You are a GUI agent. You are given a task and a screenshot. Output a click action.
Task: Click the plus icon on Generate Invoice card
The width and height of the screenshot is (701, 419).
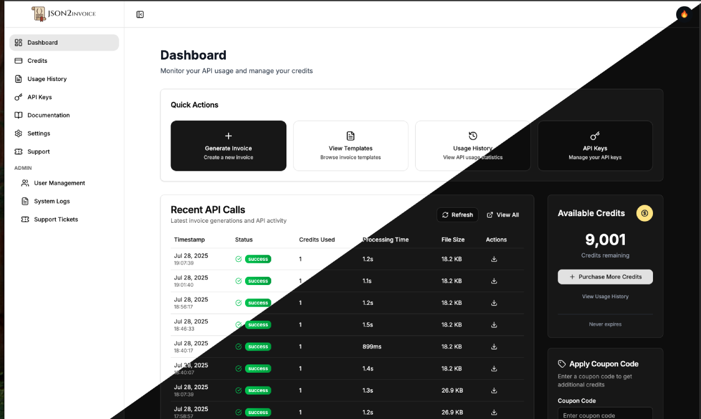point(228,135)
